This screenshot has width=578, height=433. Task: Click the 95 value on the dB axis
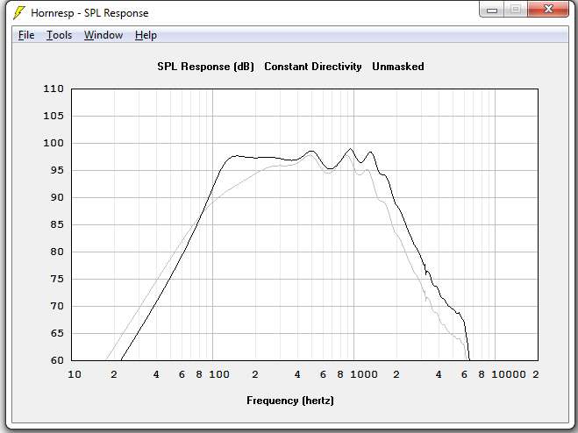click(x=57, y=170)
